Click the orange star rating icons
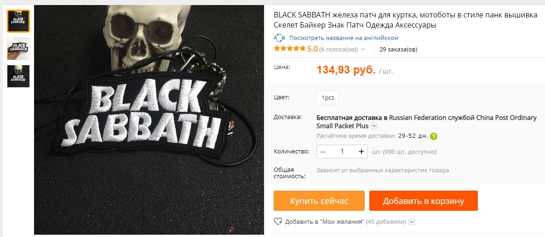Viewport: 545px width, 237px height. pyautogui.click(x=290, y=49)
